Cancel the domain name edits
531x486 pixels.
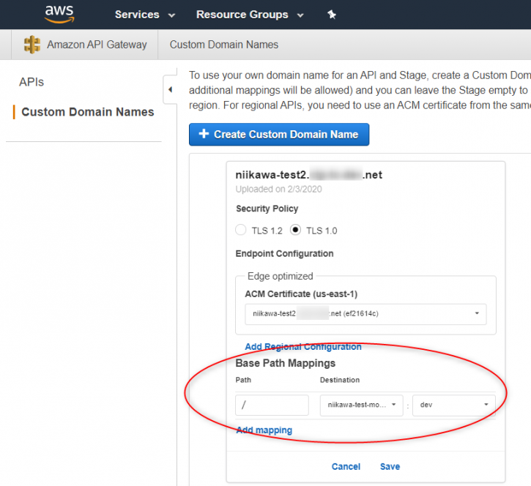(346, 466)
